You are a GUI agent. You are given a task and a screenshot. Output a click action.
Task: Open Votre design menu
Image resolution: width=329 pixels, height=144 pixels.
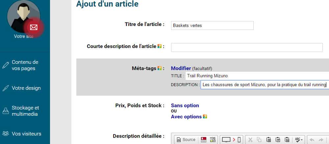26,88
